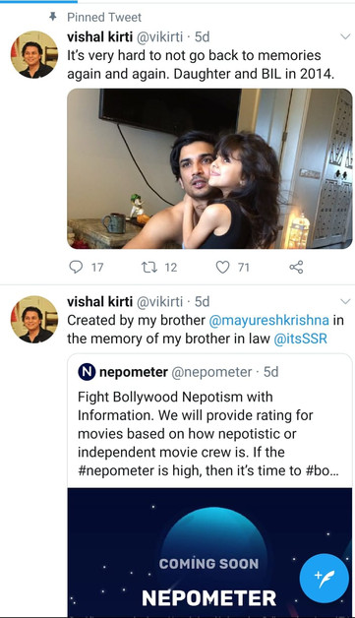The image size is (355, 618).
Task: Open the Coming Soon Nepometer image
Action: tap(209, 553)
